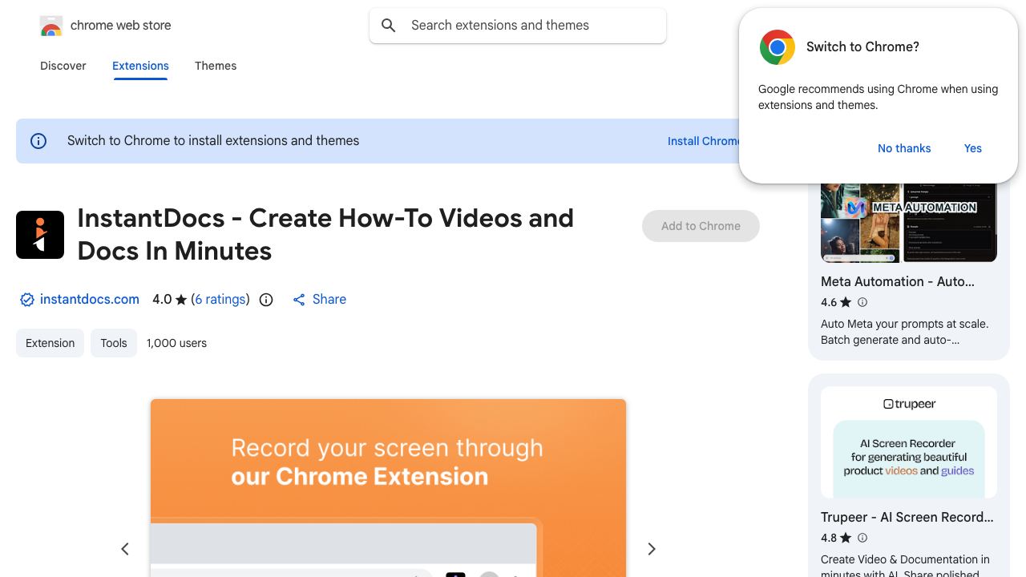This screenshot has width=1026, height=577.
Task: Dismiss popup with No thanks
Action: [904, 148]
